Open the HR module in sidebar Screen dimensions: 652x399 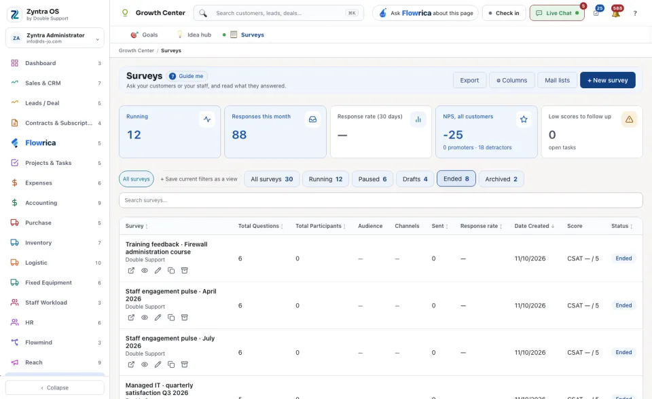(55, 322)
